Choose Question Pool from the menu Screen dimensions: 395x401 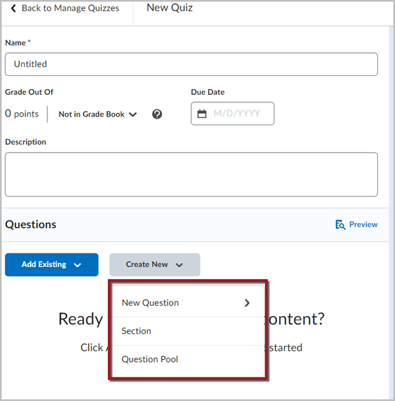coord(188,359)
